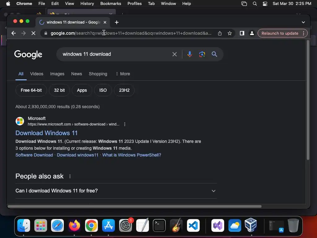Open the History menu in the menu bar
Image resolution: width=317 pixels, height=238 pixels.
coord(87,3)
